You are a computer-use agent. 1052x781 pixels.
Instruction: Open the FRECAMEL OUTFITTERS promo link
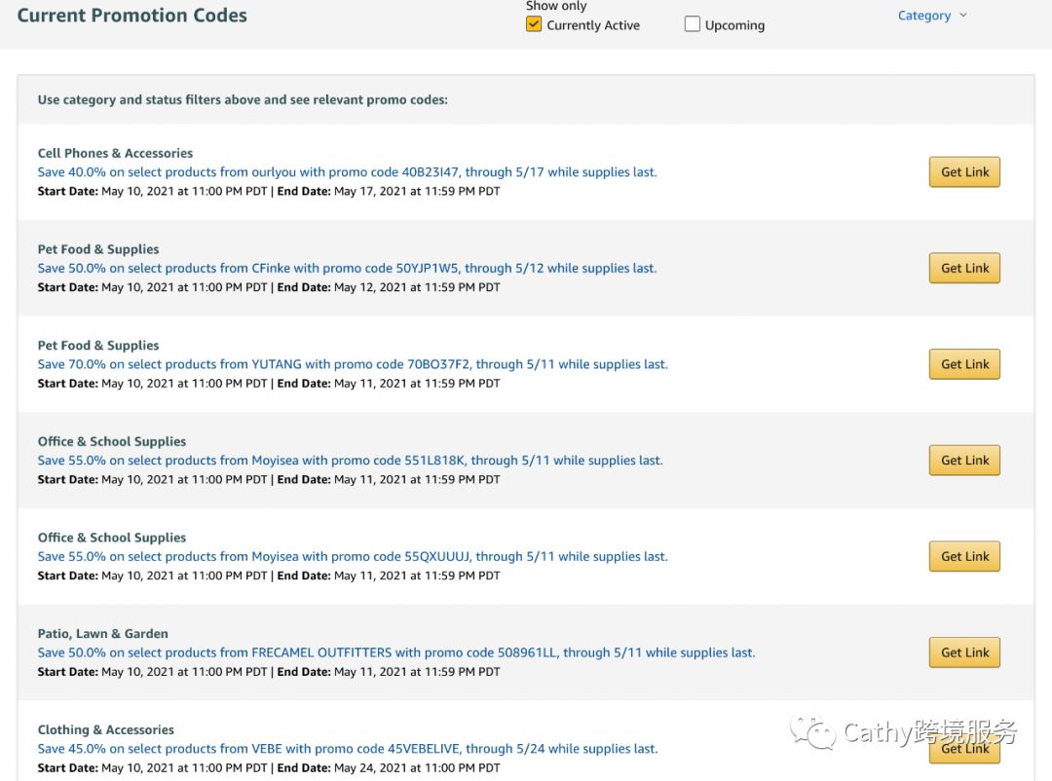coord(395,652)
